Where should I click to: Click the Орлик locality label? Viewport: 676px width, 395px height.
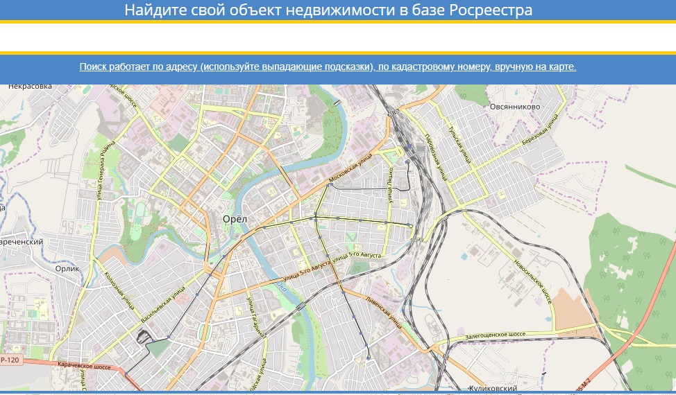(67, 268)
